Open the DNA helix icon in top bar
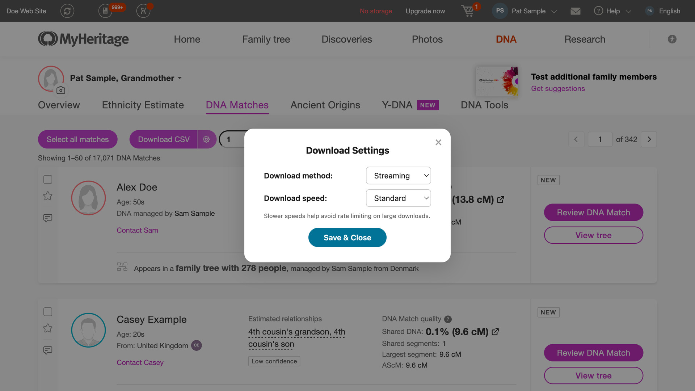Viewport: 695px width, 391px height. (143, 11)
